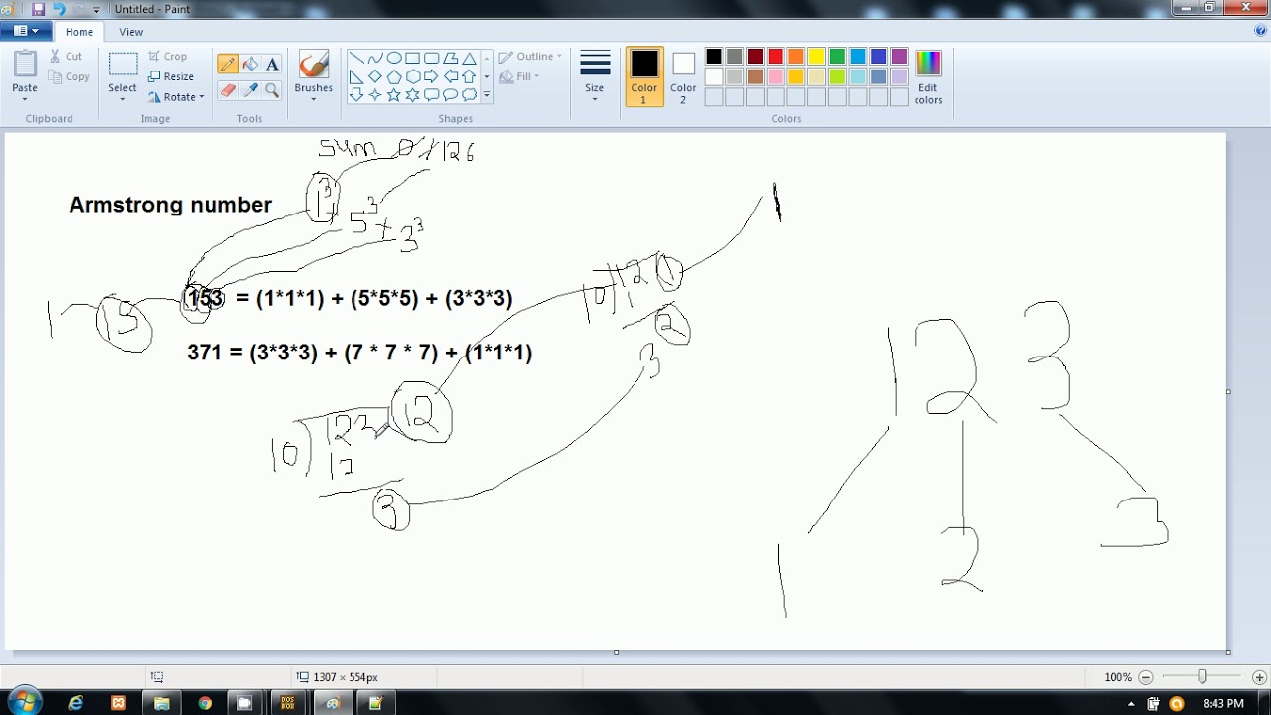Screen dimensions: 1271x715
Task: Pick the green color swatch
Action: point(837,57)
